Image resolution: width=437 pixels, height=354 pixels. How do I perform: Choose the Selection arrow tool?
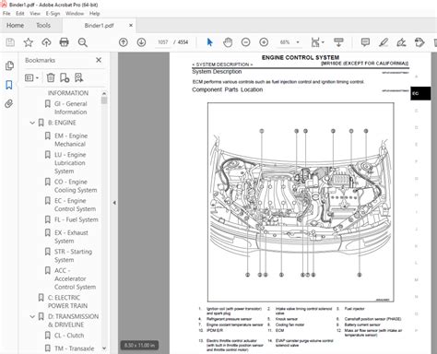209,42
